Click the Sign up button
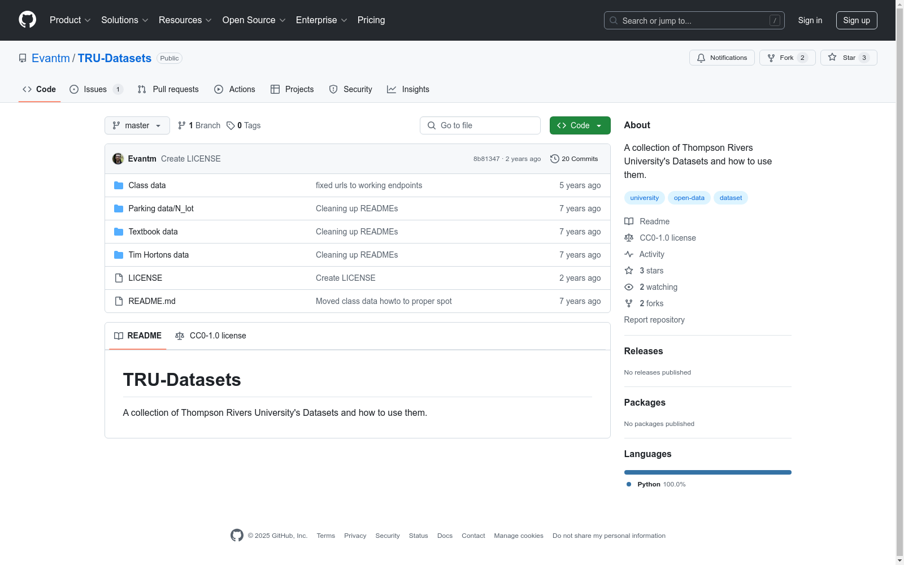904x565 pixels. 857,20
